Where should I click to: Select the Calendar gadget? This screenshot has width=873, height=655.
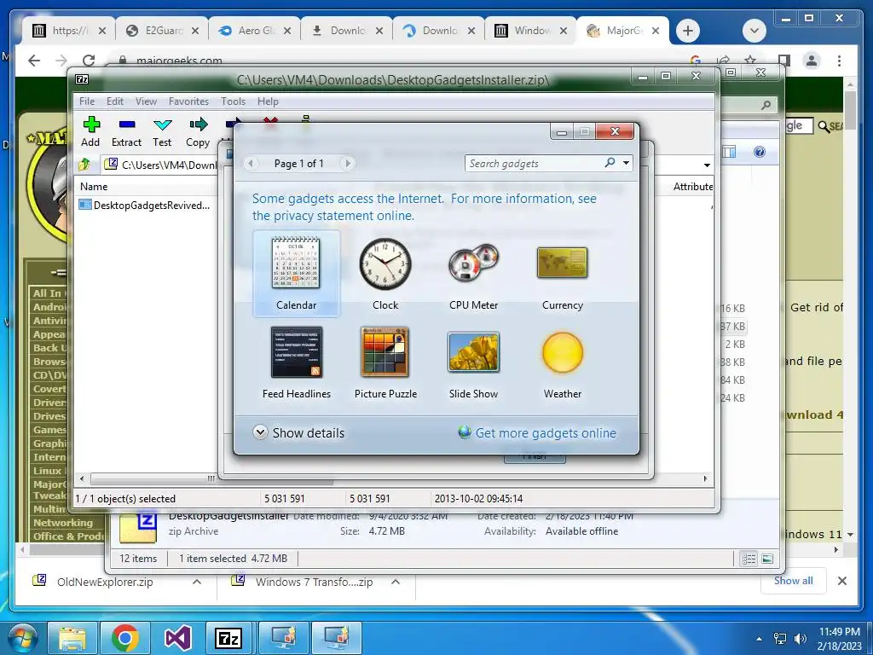[x=296, y=274]
